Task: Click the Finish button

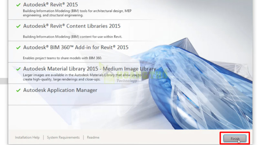Action: pos(235,139)
